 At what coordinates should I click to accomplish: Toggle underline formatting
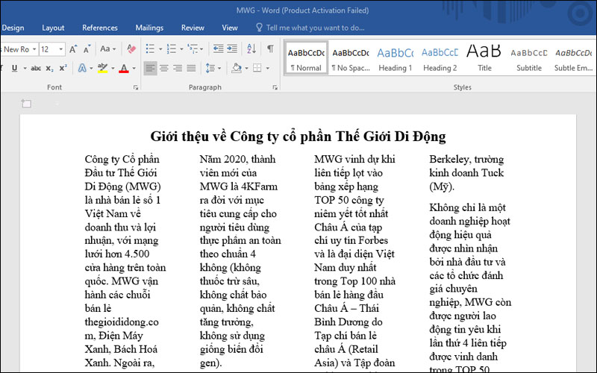click(14, 68)
